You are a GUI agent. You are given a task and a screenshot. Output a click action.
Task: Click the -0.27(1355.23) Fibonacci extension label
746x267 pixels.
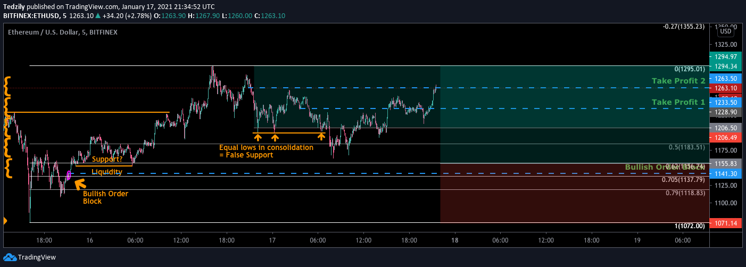(684, 26)
